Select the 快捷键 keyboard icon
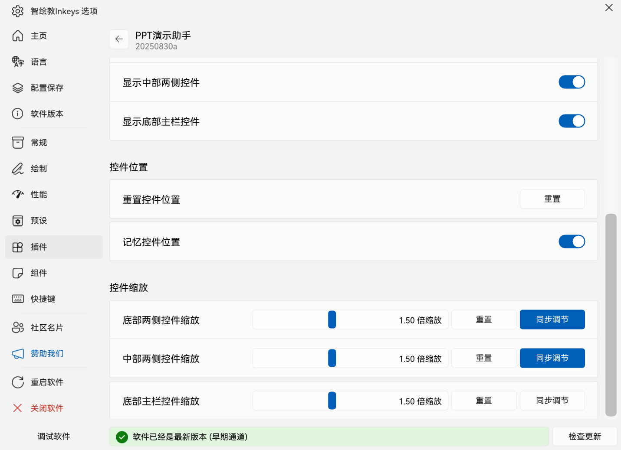Screen dimensions: 621x450 (18, 299)
